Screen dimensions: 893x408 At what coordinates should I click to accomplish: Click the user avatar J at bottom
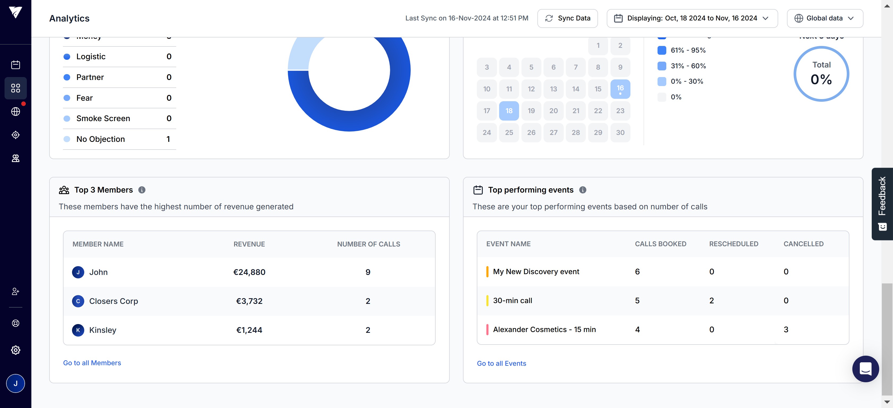[15, 383]
